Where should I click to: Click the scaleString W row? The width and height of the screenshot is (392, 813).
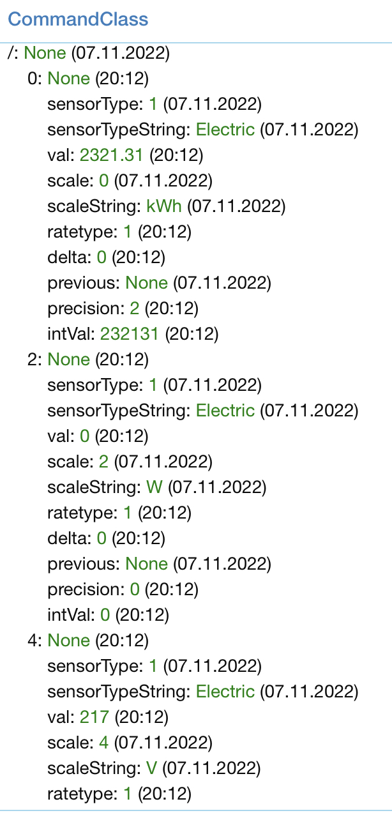pos(155,487)
